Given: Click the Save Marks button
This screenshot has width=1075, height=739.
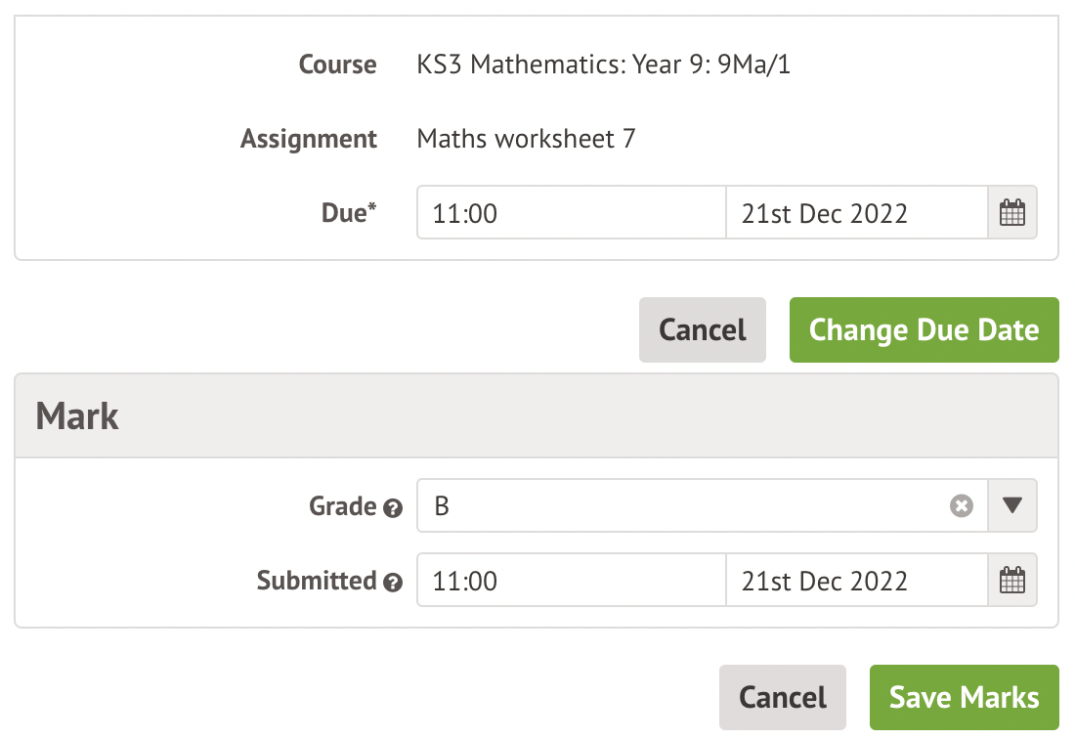Looking at the screenshot, I should (964, 697).
